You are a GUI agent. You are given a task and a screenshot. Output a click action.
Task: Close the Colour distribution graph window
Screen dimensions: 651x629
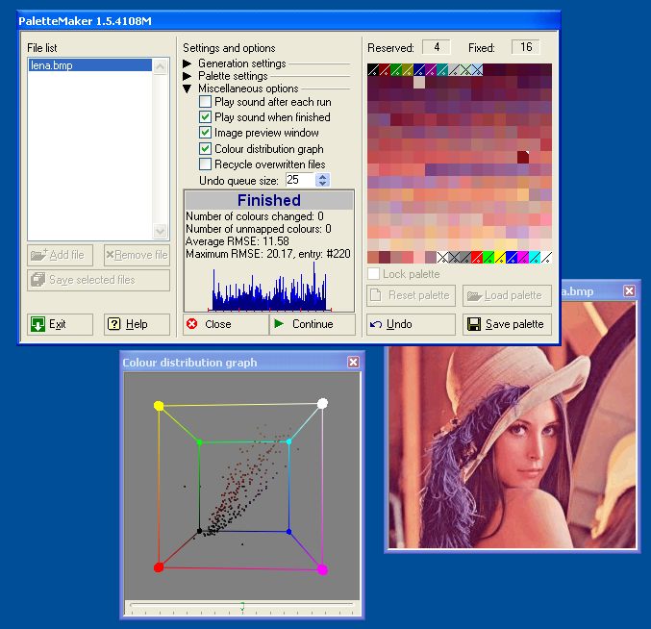[x=353, y=362]
